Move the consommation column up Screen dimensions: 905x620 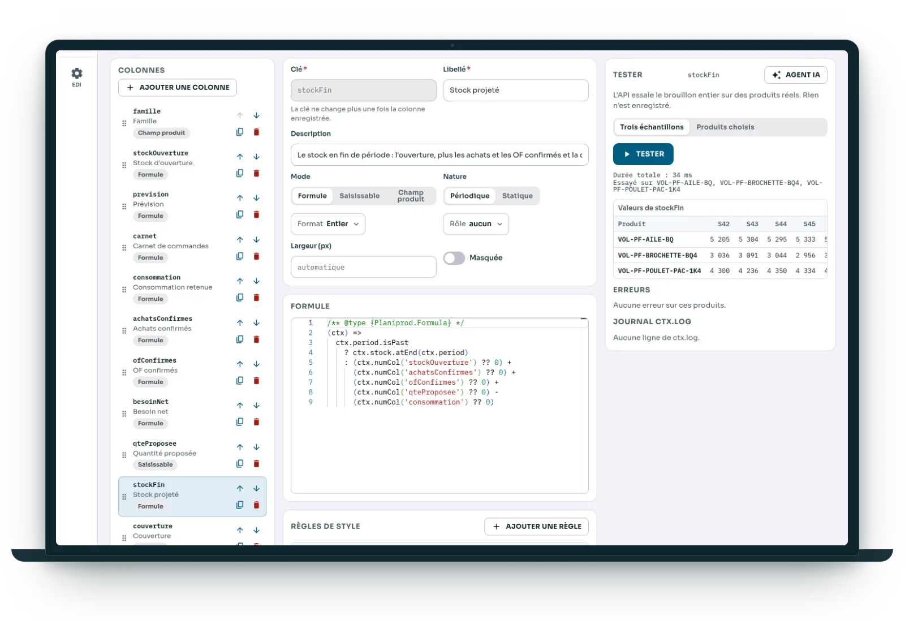pos(240,281)
